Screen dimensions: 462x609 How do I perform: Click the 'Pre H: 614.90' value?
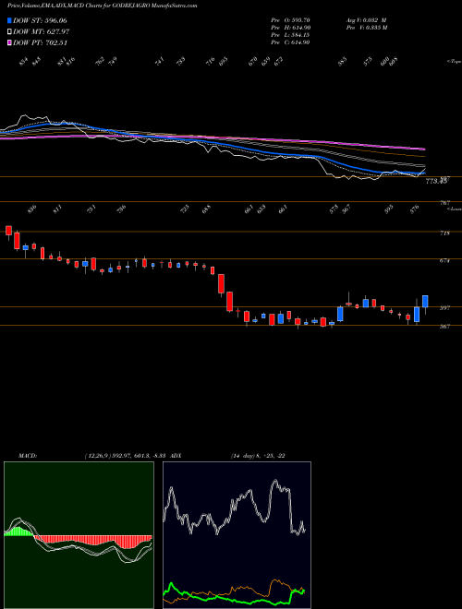(290, 28)
